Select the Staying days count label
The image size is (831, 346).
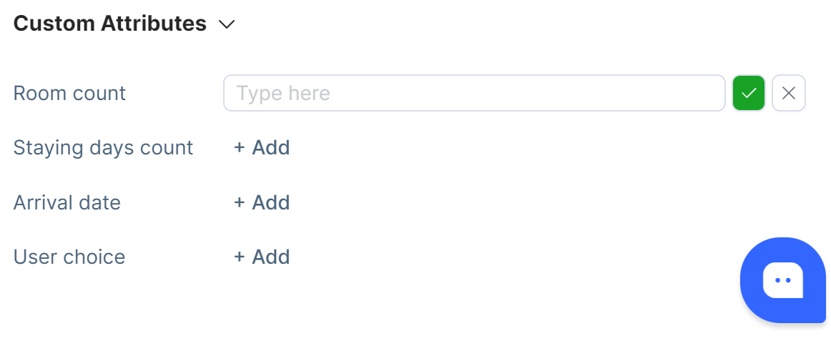point(103,148)
